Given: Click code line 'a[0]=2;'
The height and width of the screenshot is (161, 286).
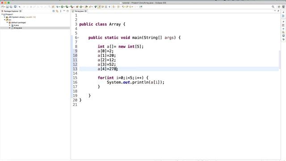Looking at the screenshot, I should tap(105, 51).
